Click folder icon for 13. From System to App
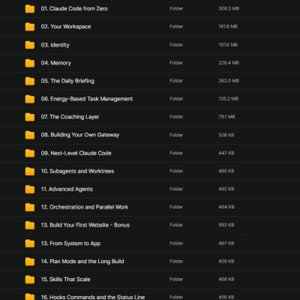Screen dimensions: 300x300 pyautogui.click(x=30, y=244)
